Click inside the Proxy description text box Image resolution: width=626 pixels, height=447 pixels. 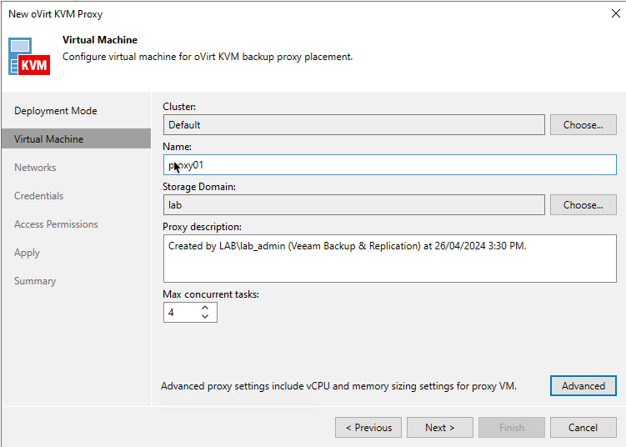pyautogui.click(x=389, y=259)
